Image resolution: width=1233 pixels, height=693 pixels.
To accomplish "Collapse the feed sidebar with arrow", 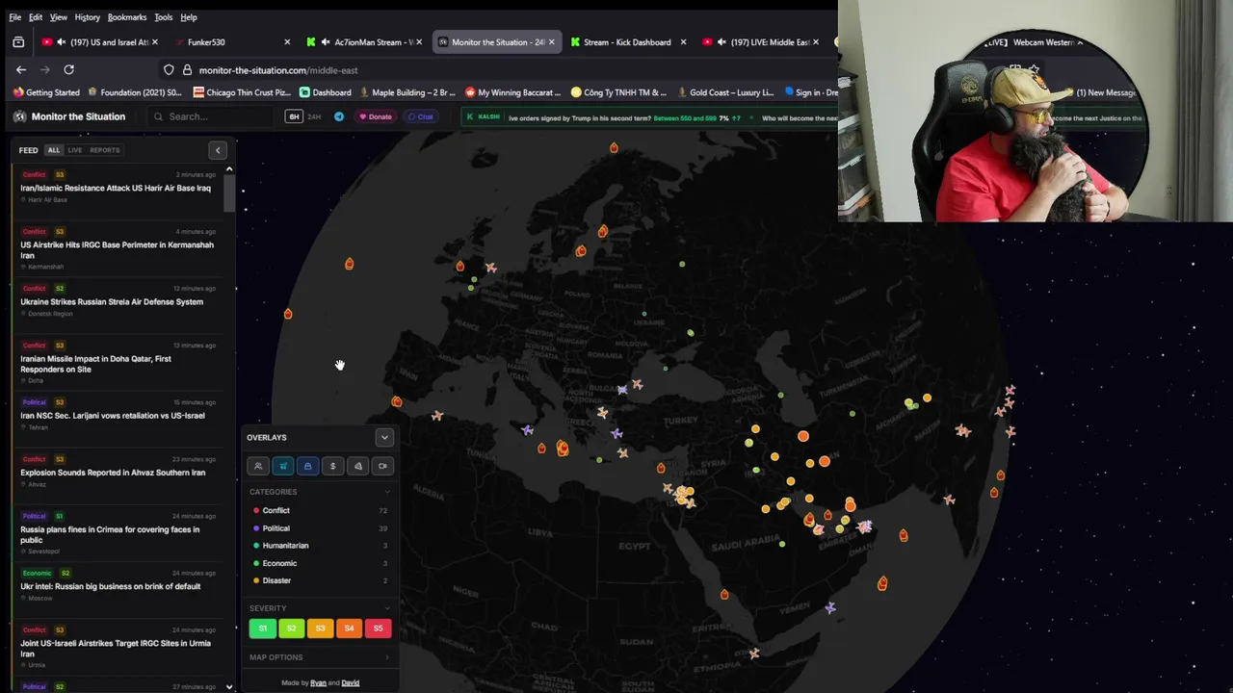I will coord(218,150).
